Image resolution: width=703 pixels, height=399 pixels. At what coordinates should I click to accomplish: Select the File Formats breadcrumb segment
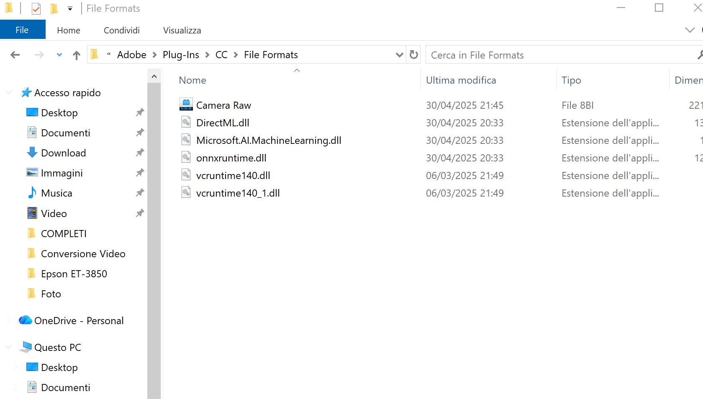click(271, 55)
